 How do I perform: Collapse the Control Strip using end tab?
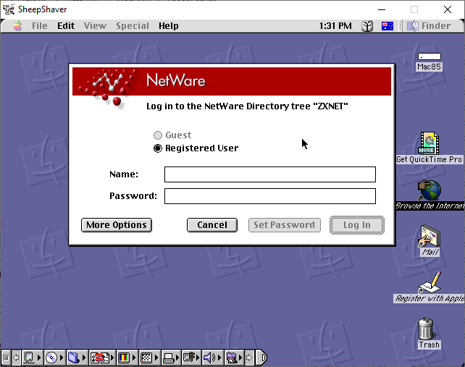pyautogui.click(x=261, y=358)
